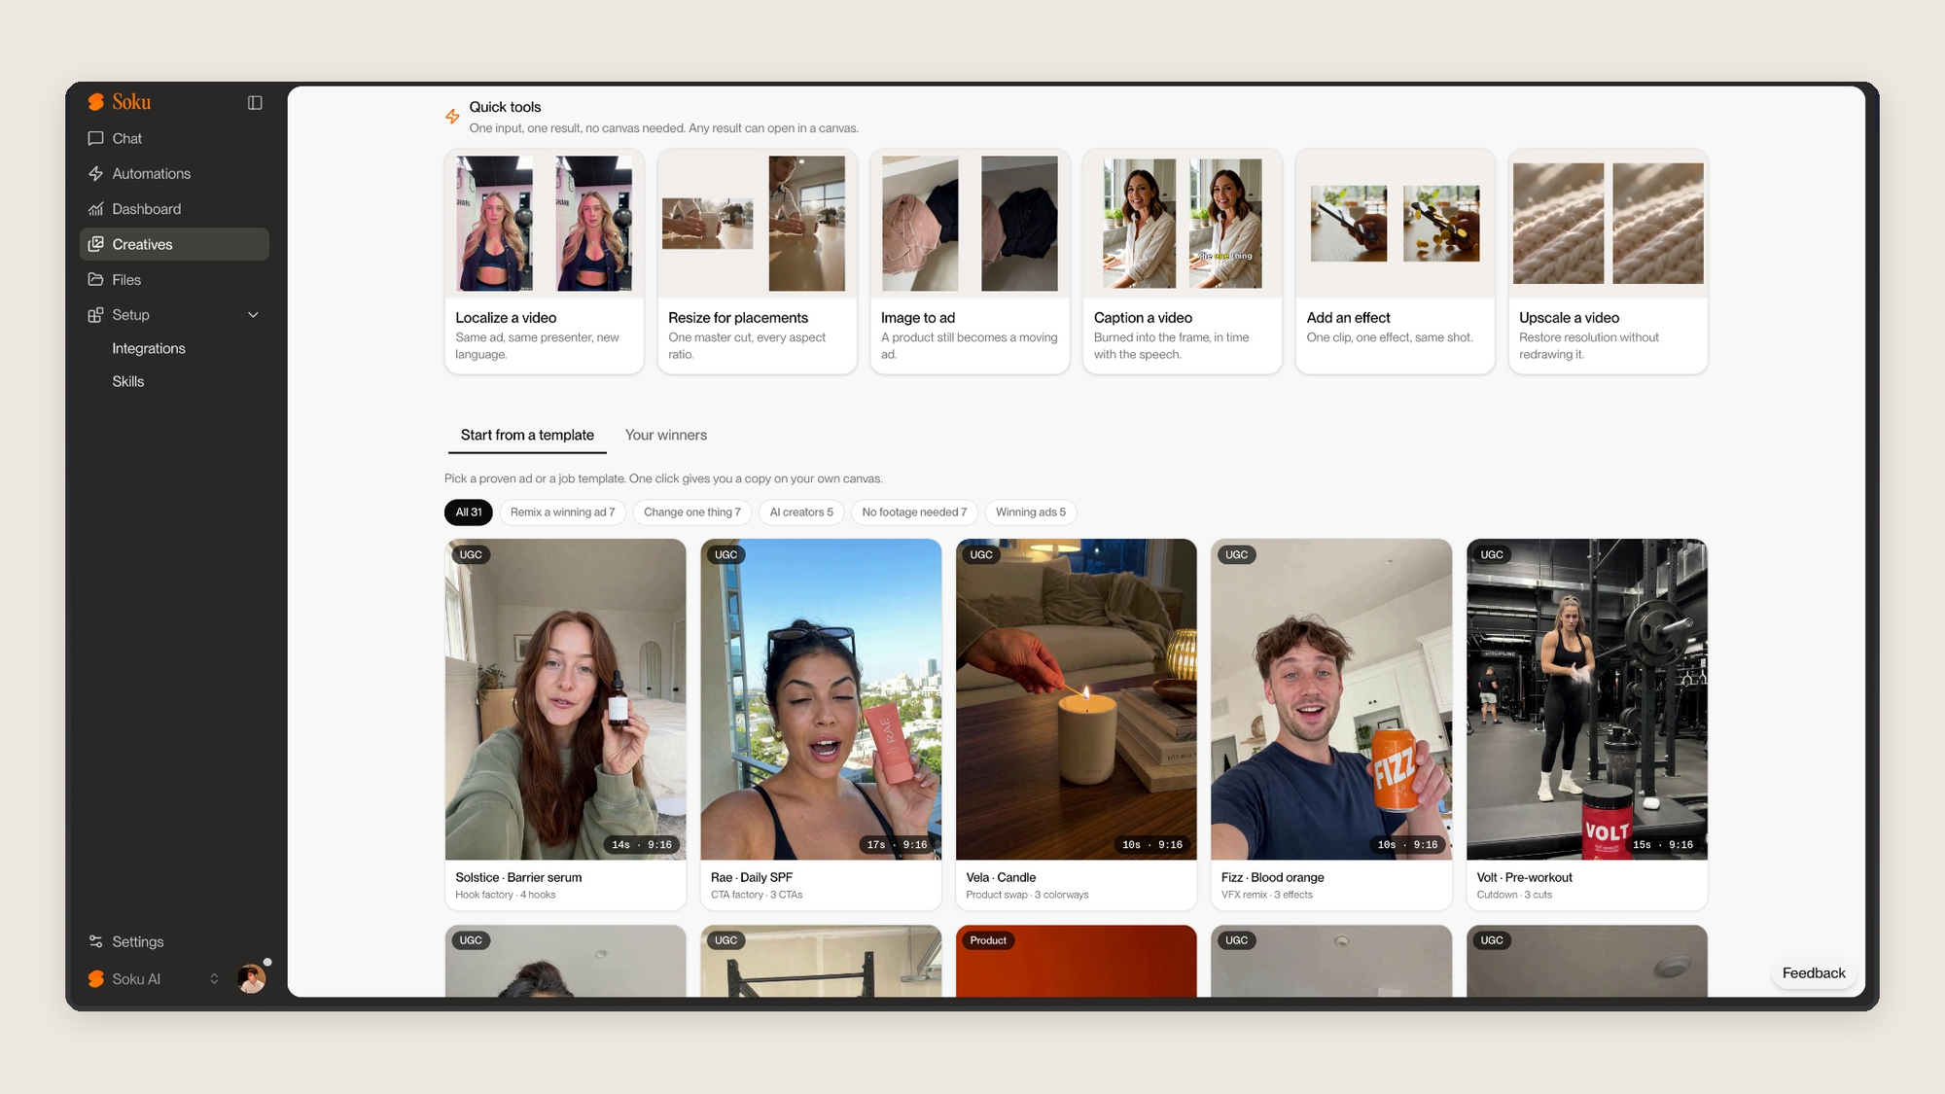Open Settings sliders icon

click(95, 941)
